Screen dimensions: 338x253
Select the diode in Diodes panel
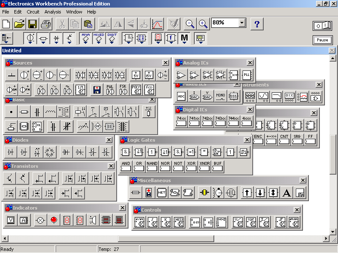[11, 152]
